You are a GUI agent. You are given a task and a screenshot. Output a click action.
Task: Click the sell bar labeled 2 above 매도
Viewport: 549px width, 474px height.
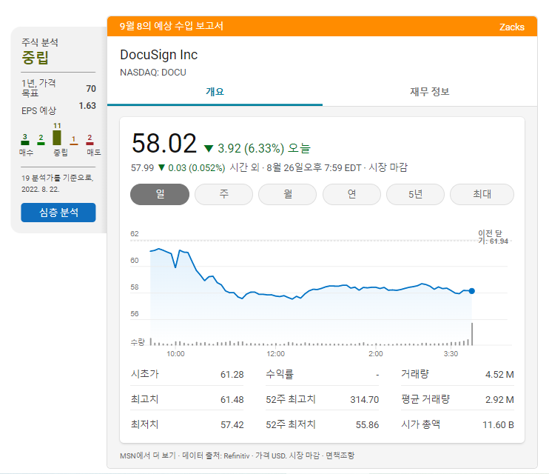(90, 144)
